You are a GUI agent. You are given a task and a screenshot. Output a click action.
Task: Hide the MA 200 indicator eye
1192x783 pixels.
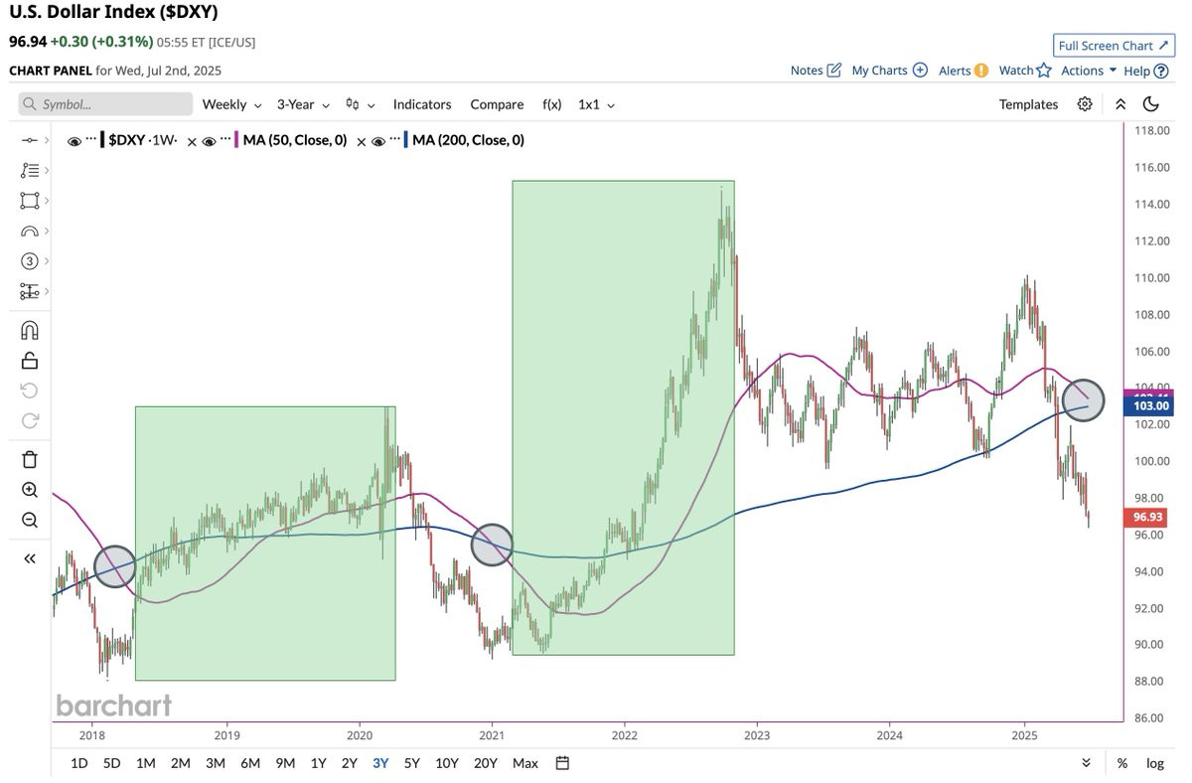pos(377,141)
